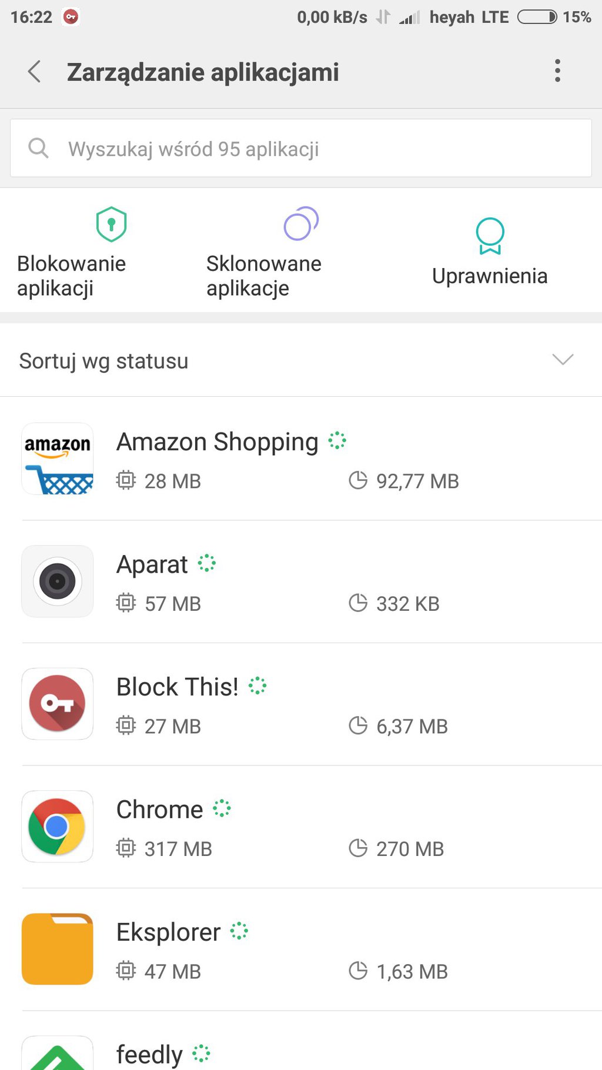This screenshot has height=1070, width=602.
Task: Tap the Aparat camera icon
Action: pos(58,581)
